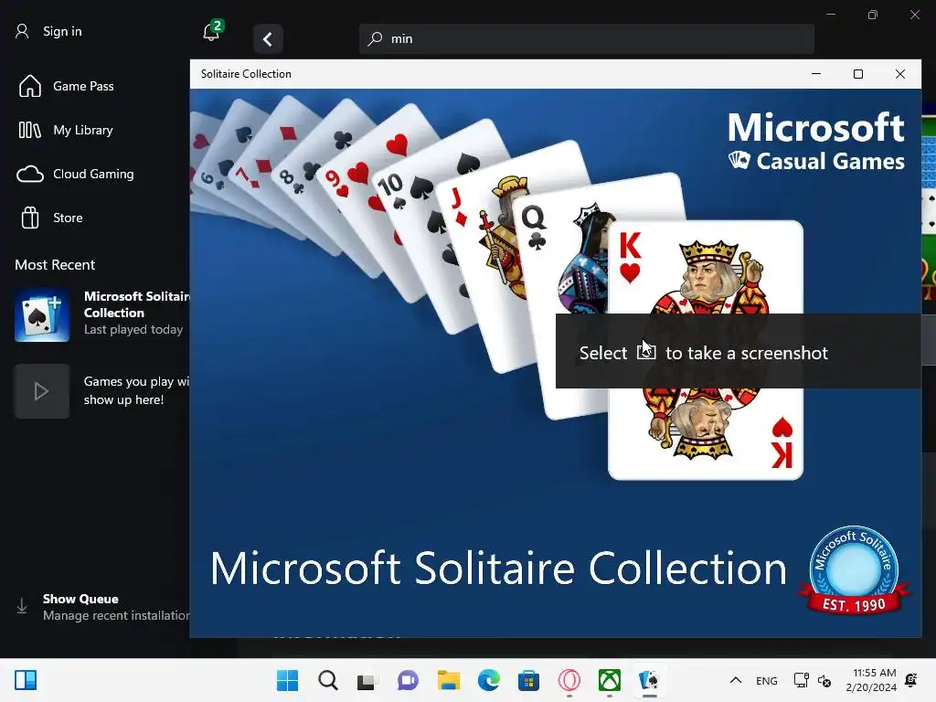Screen dimensions: 936x702
Task: Click the Microsoft Solitaire EST. 1990 badge
Action: tap(855, 570)
